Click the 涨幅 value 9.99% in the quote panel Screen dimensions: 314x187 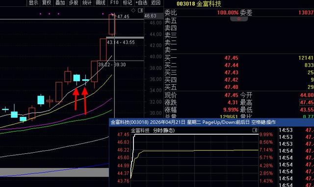(231, 110)
